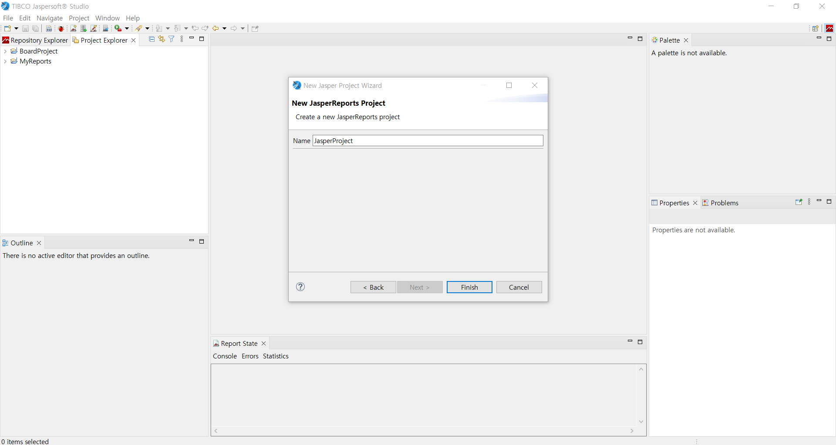The image size is (836, 445).
Task: Open the pen search dropdown arrow
Action: 147,29
